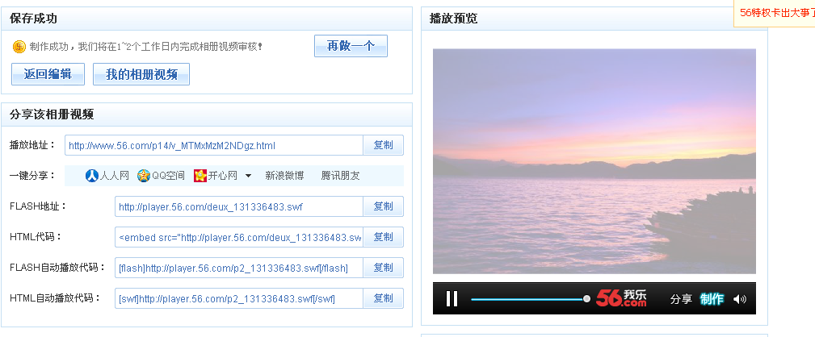The width and height of the screenshot is (815, 337).
Task: Click the 返回编辑 button
Action: [48, 74]
